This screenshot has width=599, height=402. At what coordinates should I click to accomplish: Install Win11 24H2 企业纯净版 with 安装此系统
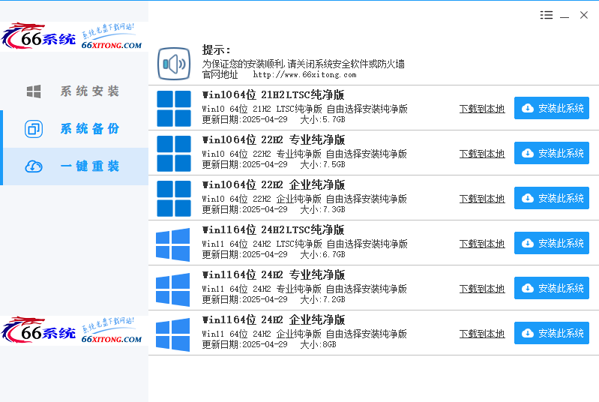click(552, 333)
